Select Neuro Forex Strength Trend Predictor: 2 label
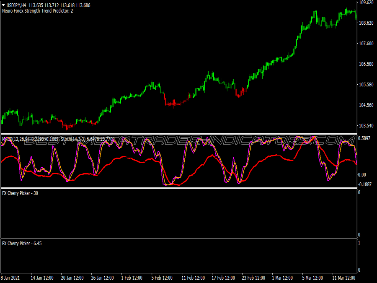 pyautogui.click(x=38, y=11)
